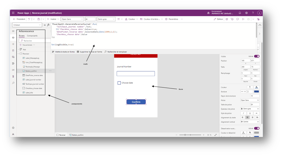Click Mettre le texte en forme
This screenshot has width=282, height=156.
tap(63, 52)
